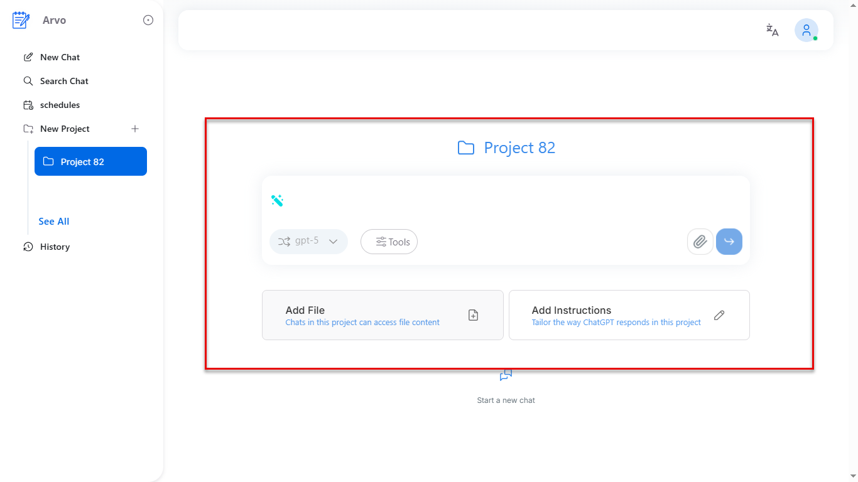Click the language switcher icon

[772, 30]
